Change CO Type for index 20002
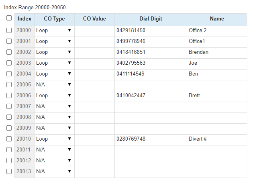The image size is (267, 178). click(54, 52)
